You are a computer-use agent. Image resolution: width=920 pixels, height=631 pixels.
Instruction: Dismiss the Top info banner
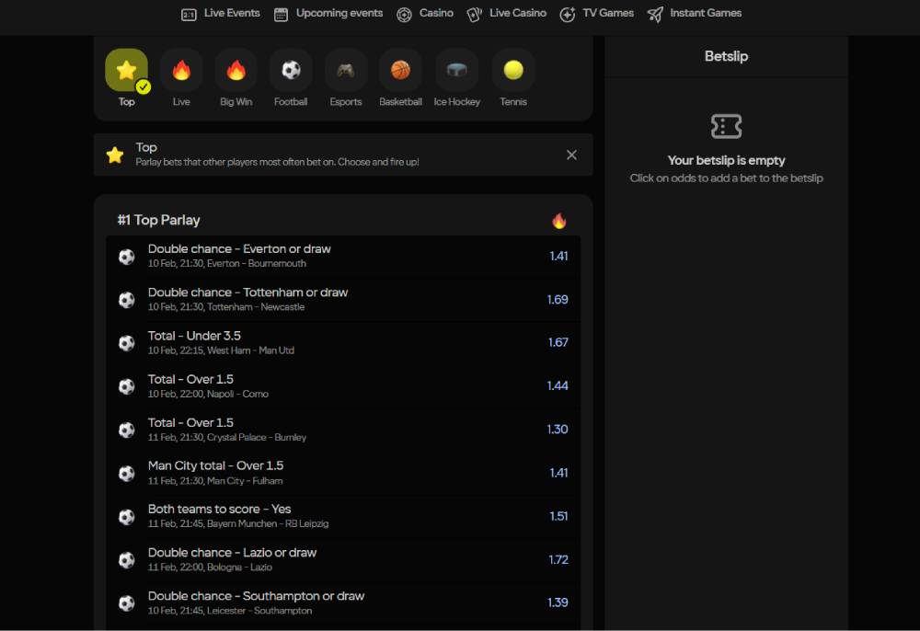pos(571,155)
